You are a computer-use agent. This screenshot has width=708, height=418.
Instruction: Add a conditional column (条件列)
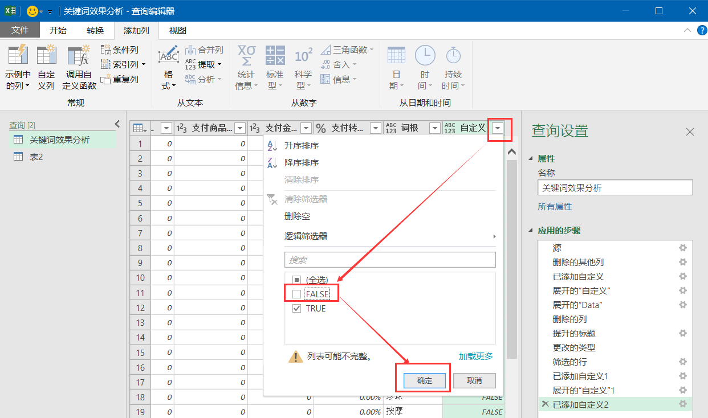120,50
